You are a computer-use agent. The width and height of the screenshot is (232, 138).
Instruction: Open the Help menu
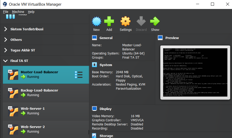(31, 12)
